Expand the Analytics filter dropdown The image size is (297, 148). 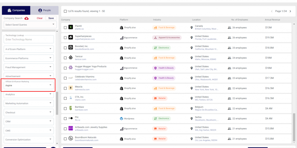(29, 94)
